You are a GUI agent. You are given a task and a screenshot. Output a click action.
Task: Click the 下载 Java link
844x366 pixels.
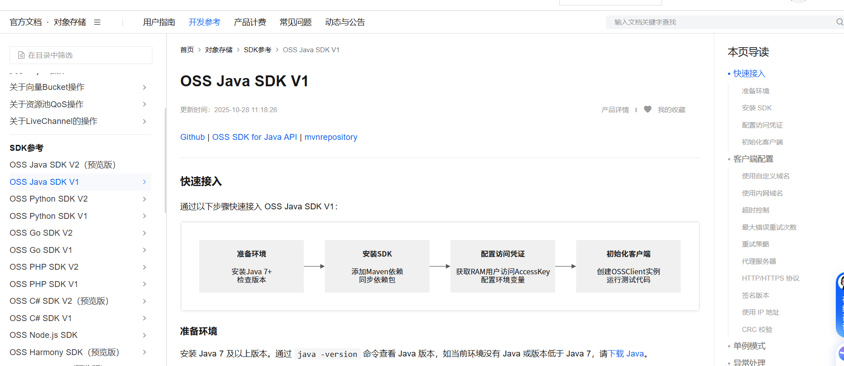(x=626, y=354)
